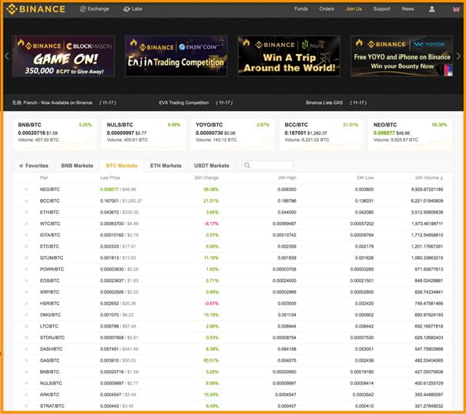Favorite the EOS/BTC pair star

pyautogui.click(x=26, y=281)
